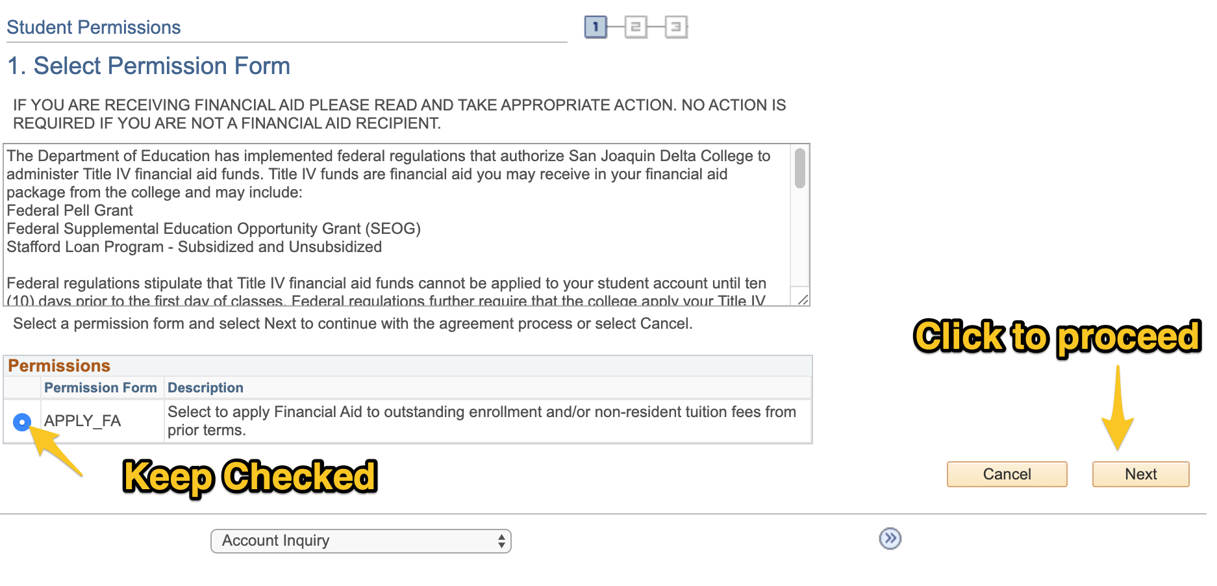Click the Account Inquiry dropdown arrows
The width and height of the screenshot is (1217, 586).
pyautogui.click(x=501, y=541)
